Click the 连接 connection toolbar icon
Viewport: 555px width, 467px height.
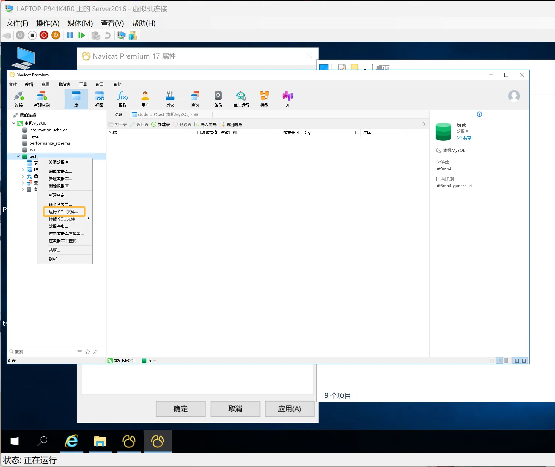19,99
